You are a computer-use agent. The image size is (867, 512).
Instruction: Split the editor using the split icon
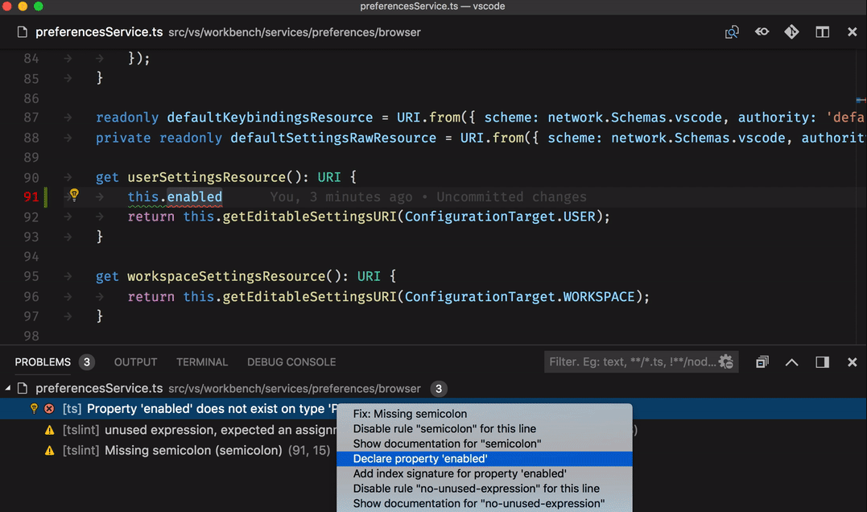(x=822, y=32)
